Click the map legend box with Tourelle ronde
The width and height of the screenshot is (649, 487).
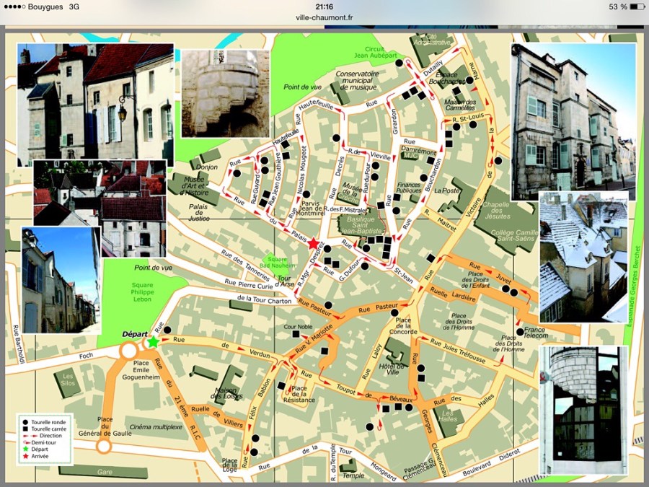[x=46, y=438]
